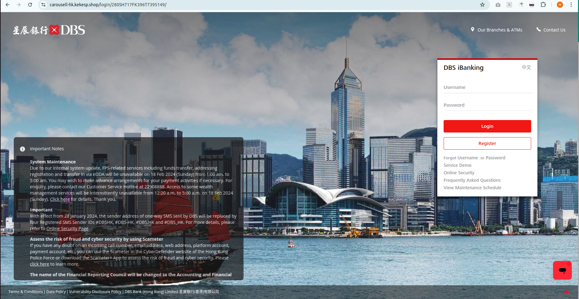The height and width of the screenshot is (299, 579).
Task: Click the Important Notes info icon
Action: 23,149
